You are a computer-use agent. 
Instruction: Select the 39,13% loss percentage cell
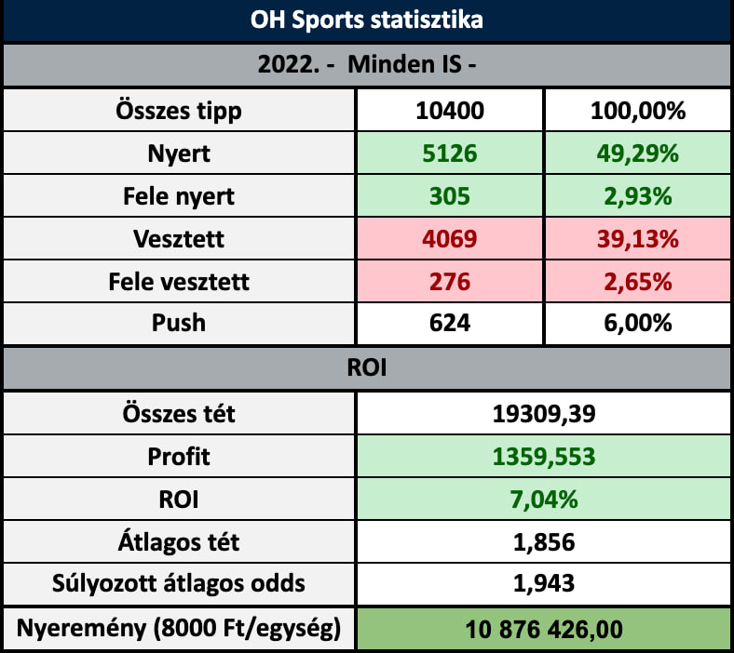point(638,239)
